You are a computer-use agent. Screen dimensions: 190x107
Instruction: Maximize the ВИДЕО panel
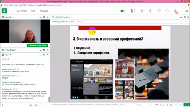(44, 17)
